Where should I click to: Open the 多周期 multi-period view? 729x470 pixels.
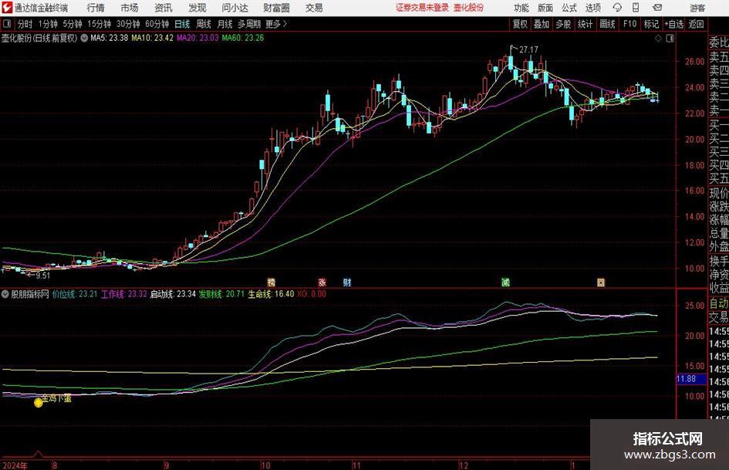point(249,24)
